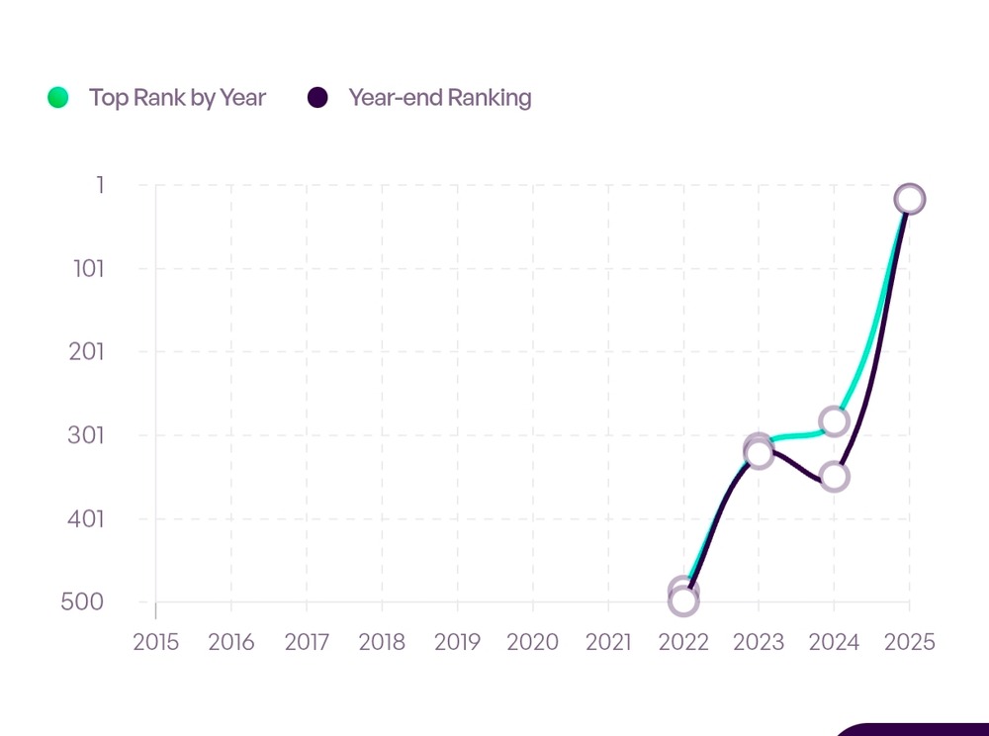This screenshot has height=736, width=989.
Task: Select the 2020 label on the x-axis
Action: (533, 641)
